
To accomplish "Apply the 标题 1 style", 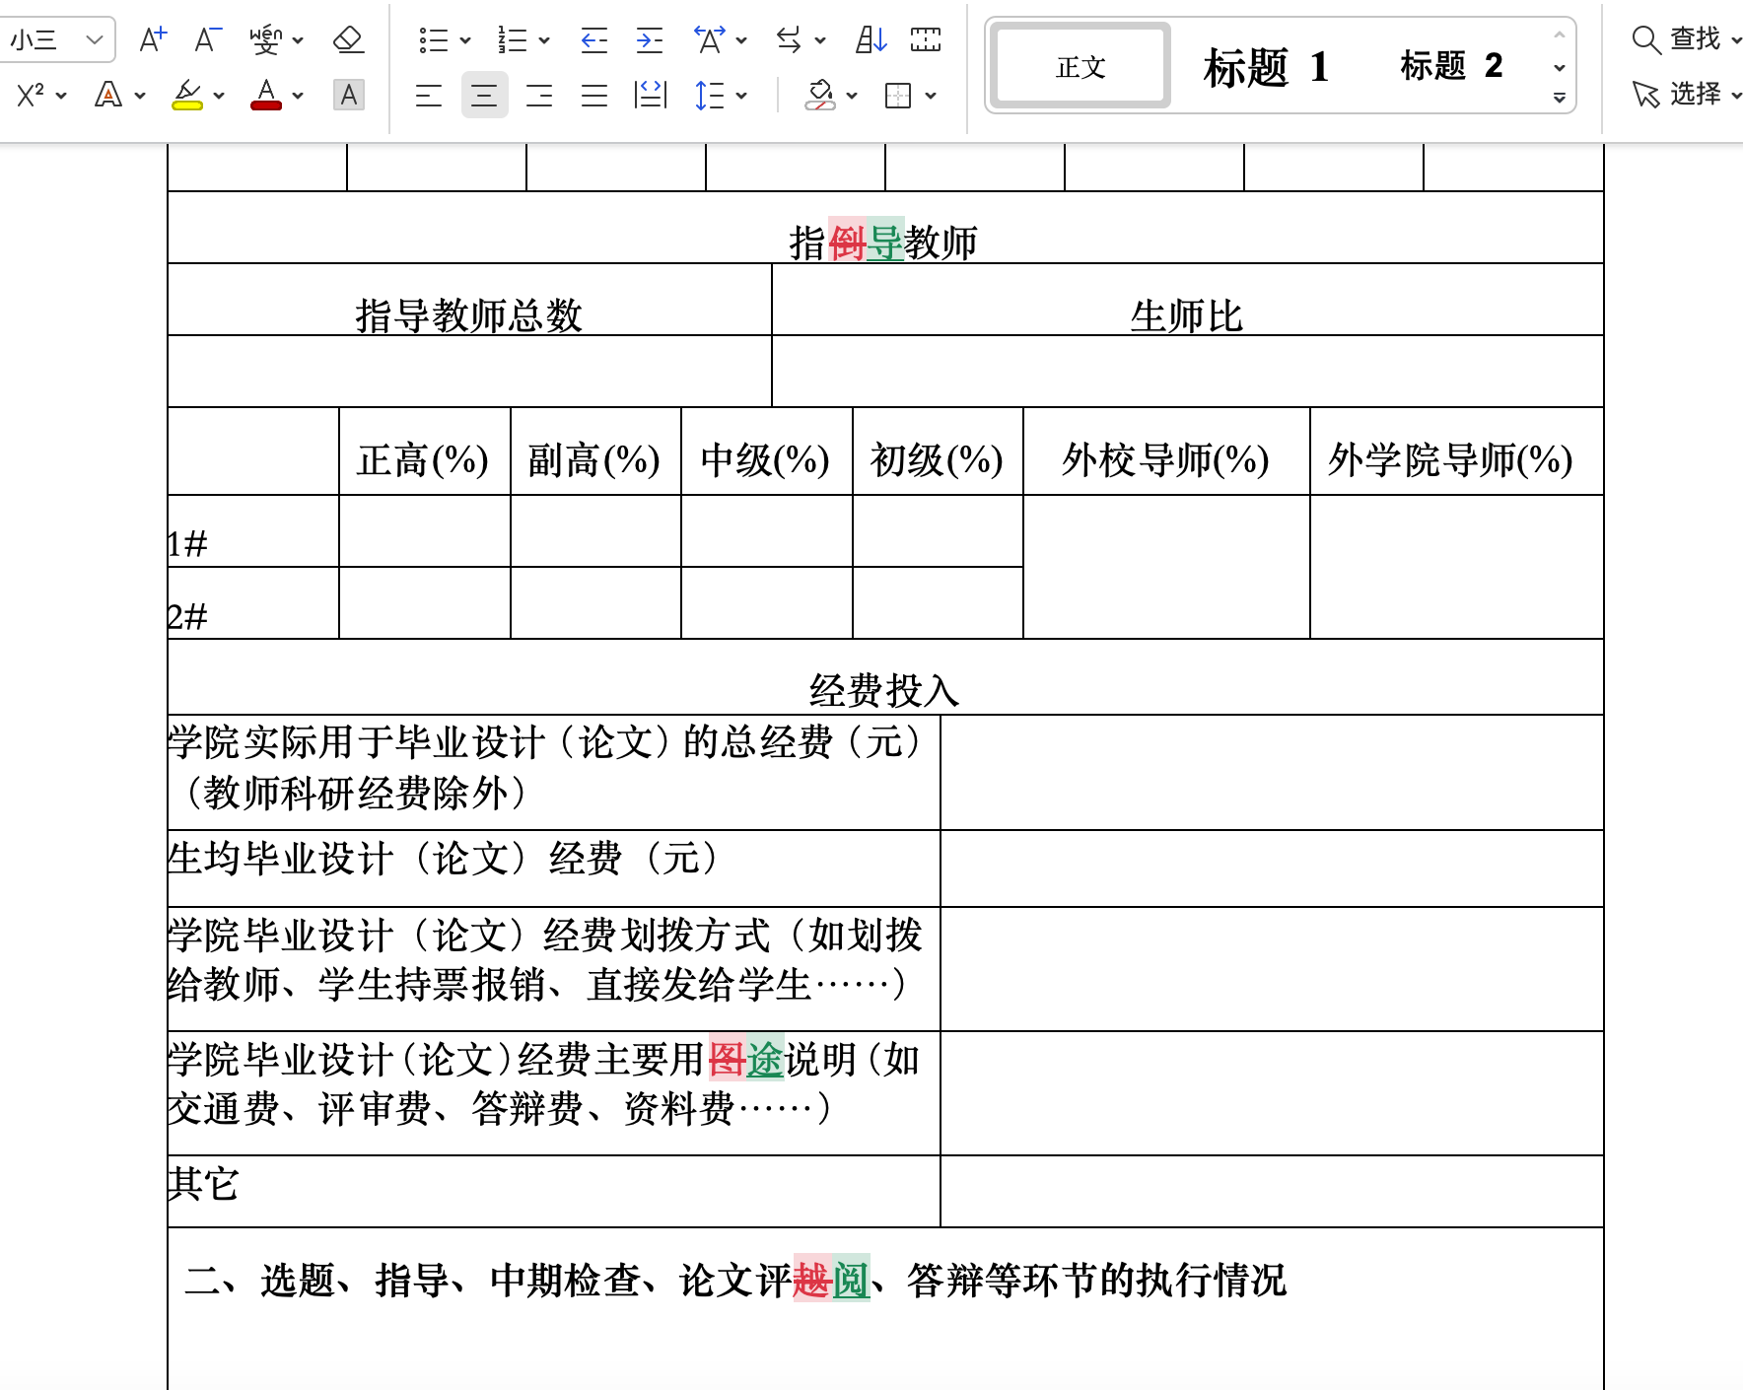I will pyautogui.click(x=1267, y=67).
